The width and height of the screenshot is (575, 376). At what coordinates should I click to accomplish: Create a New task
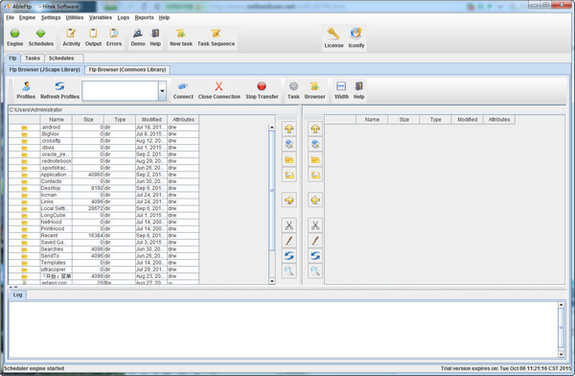[x=181, y=37]
